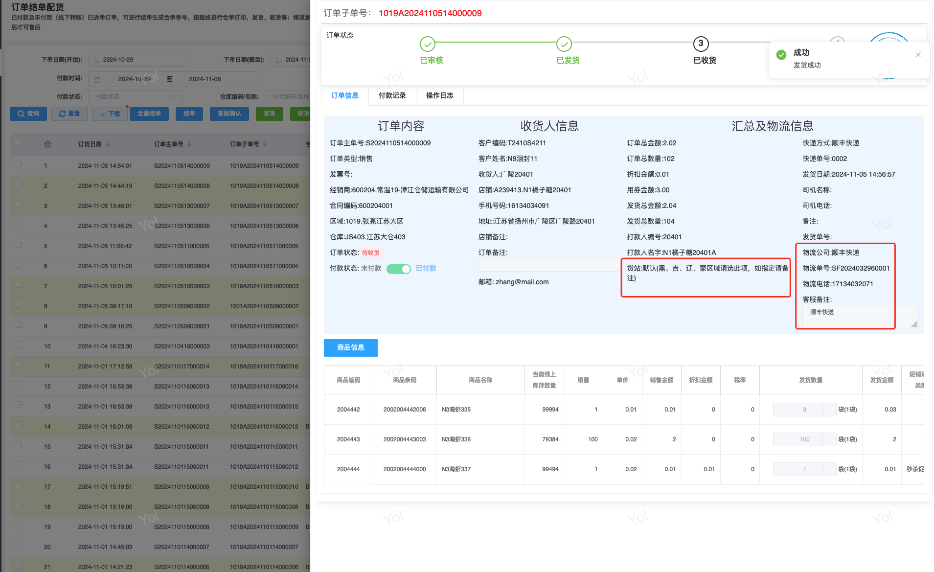Click the 商品信息 button
Image resolution: width=934 pixels, height=572 pixels.
pyautogui.click(x=350, y=347)
